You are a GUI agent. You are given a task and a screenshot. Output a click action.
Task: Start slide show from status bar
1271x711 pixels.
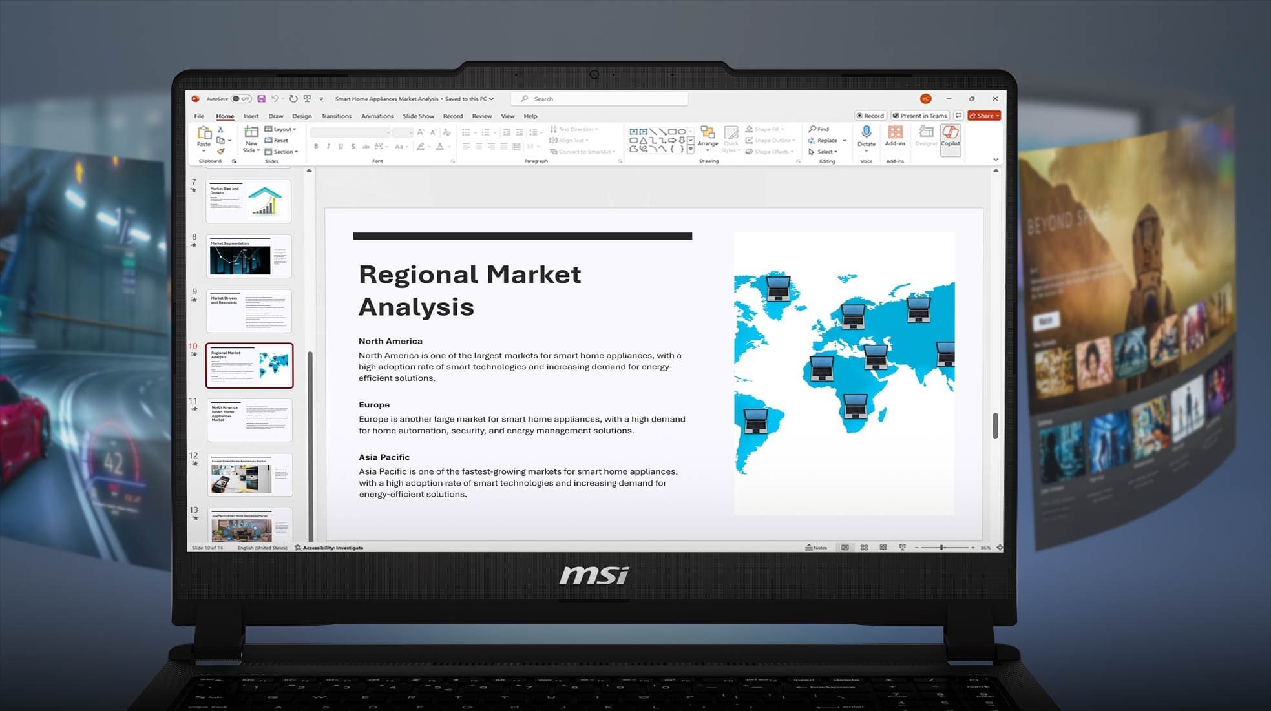pos(902,548)
